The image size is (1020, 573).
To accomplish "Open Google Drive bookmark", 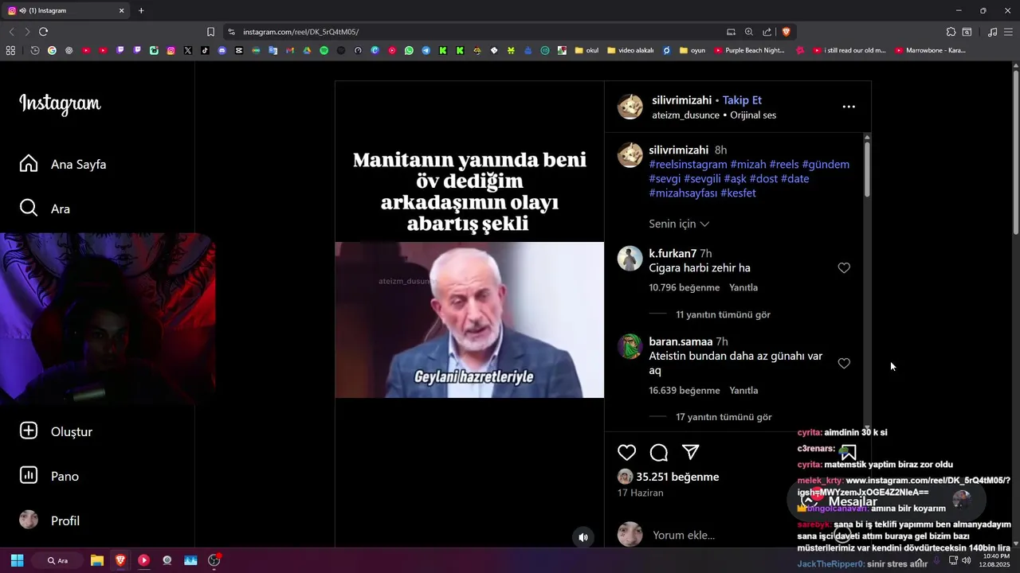I will 307,50.
